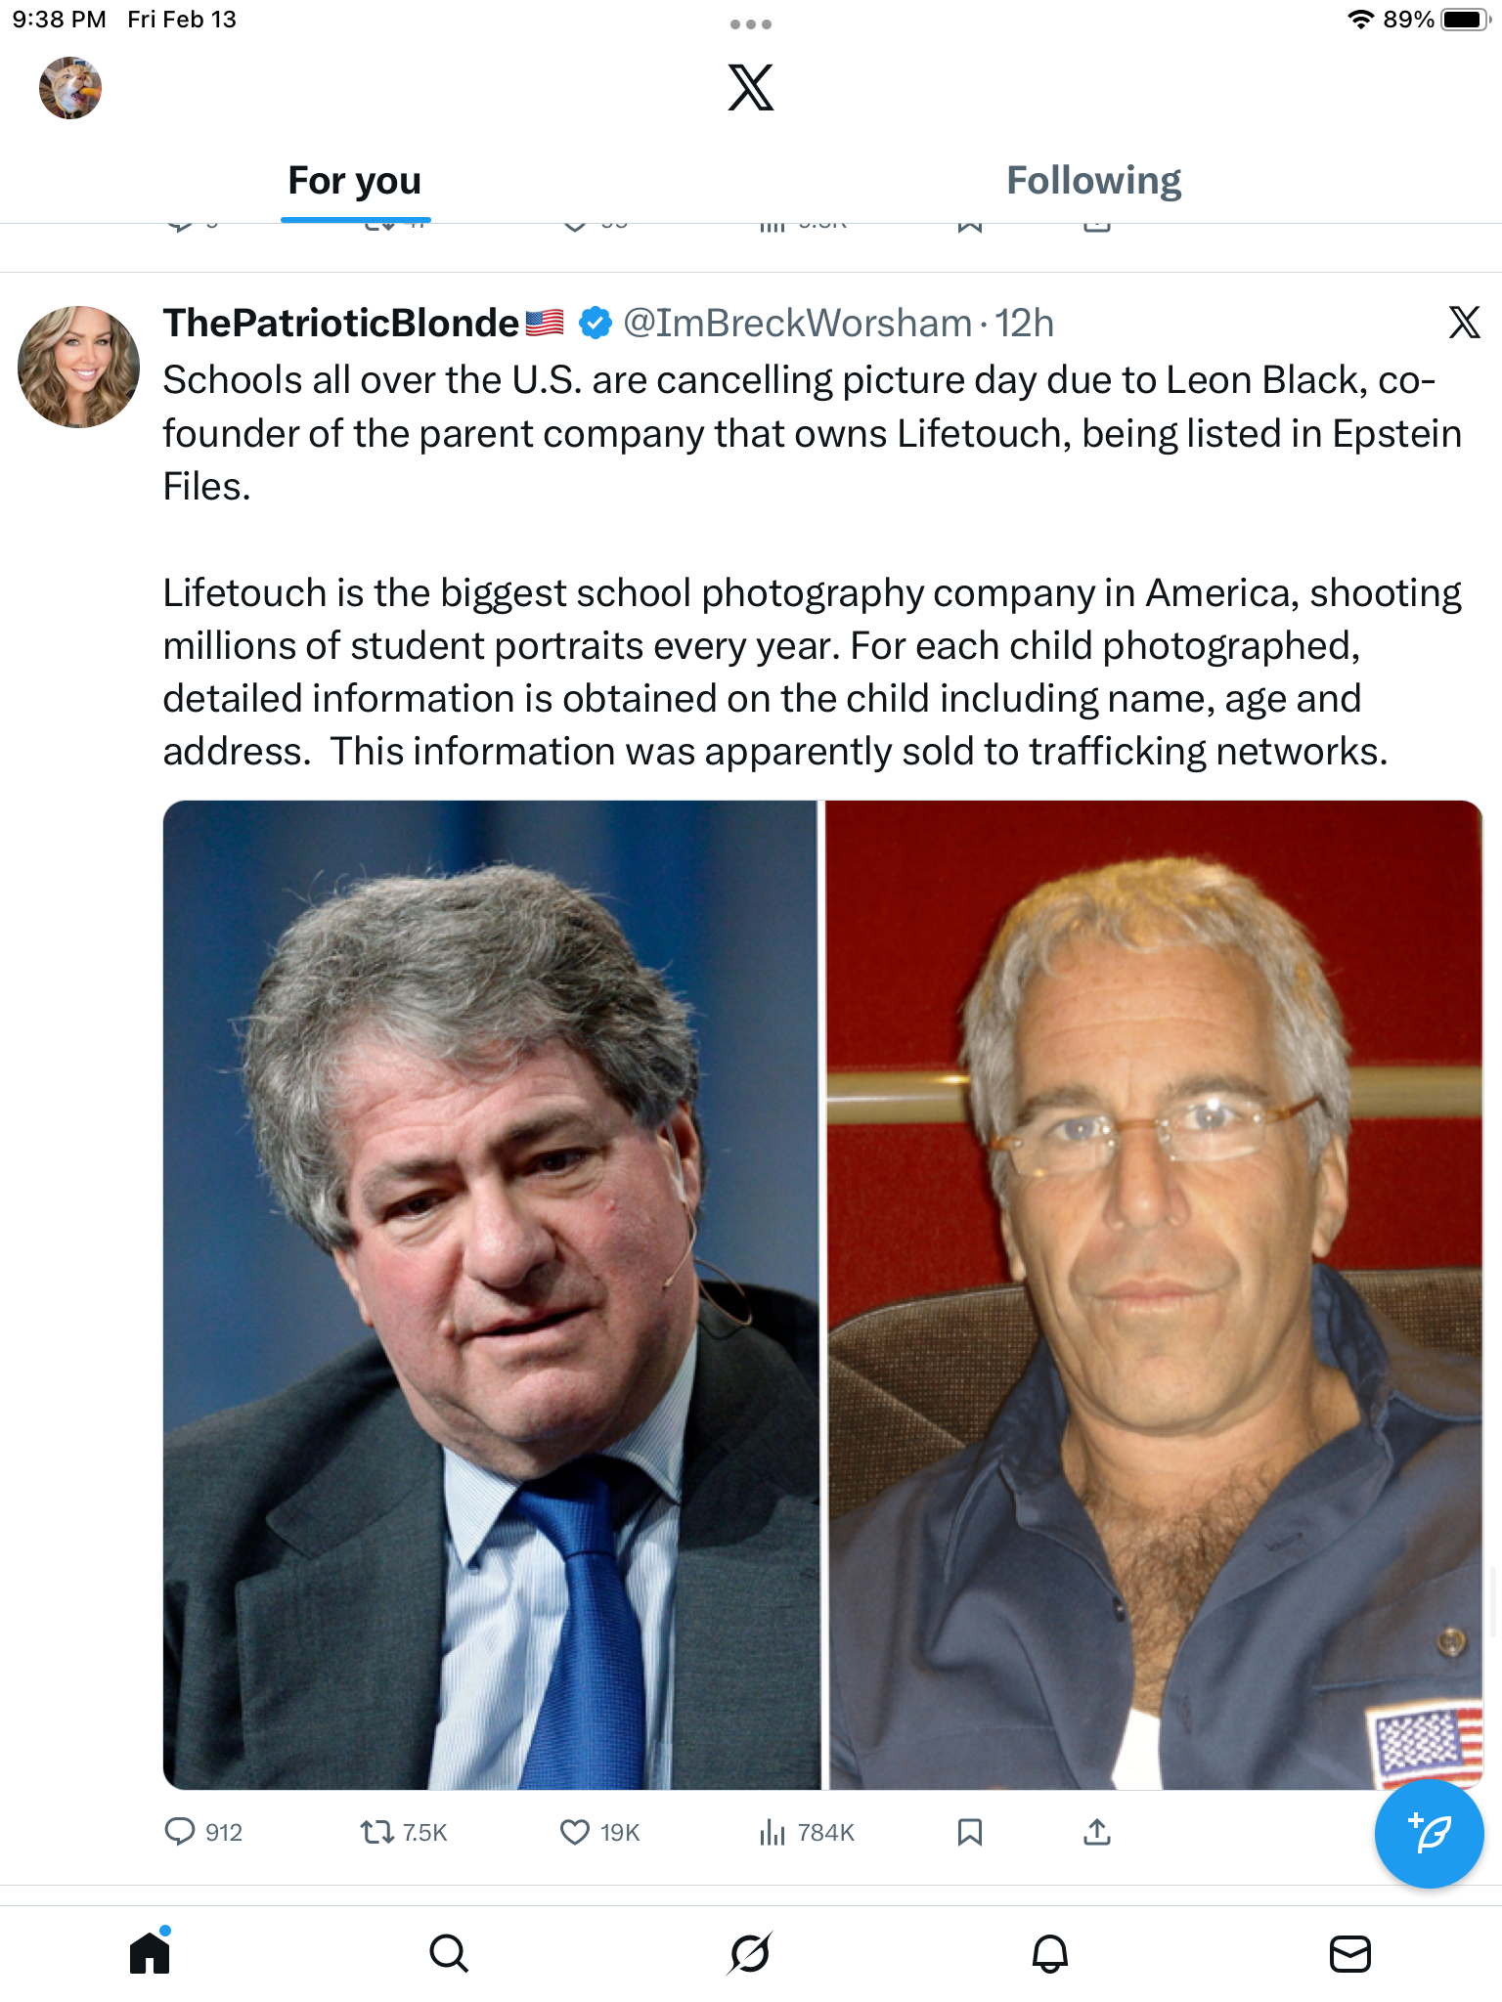Open Grok from the bottom bar

point(750,1953)
